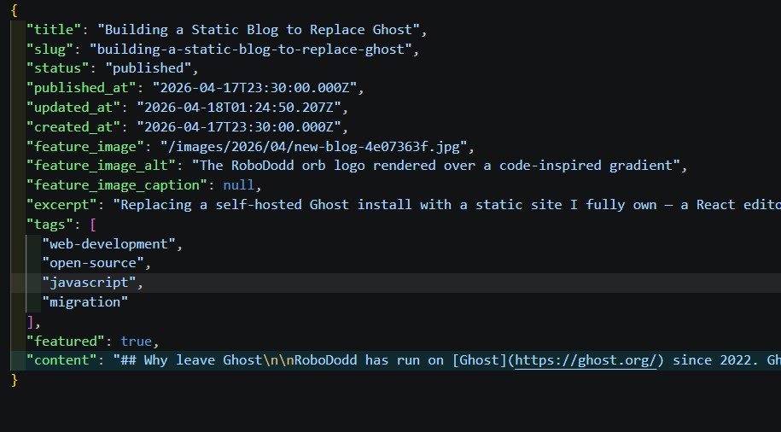Click the "tags" key

50,225
